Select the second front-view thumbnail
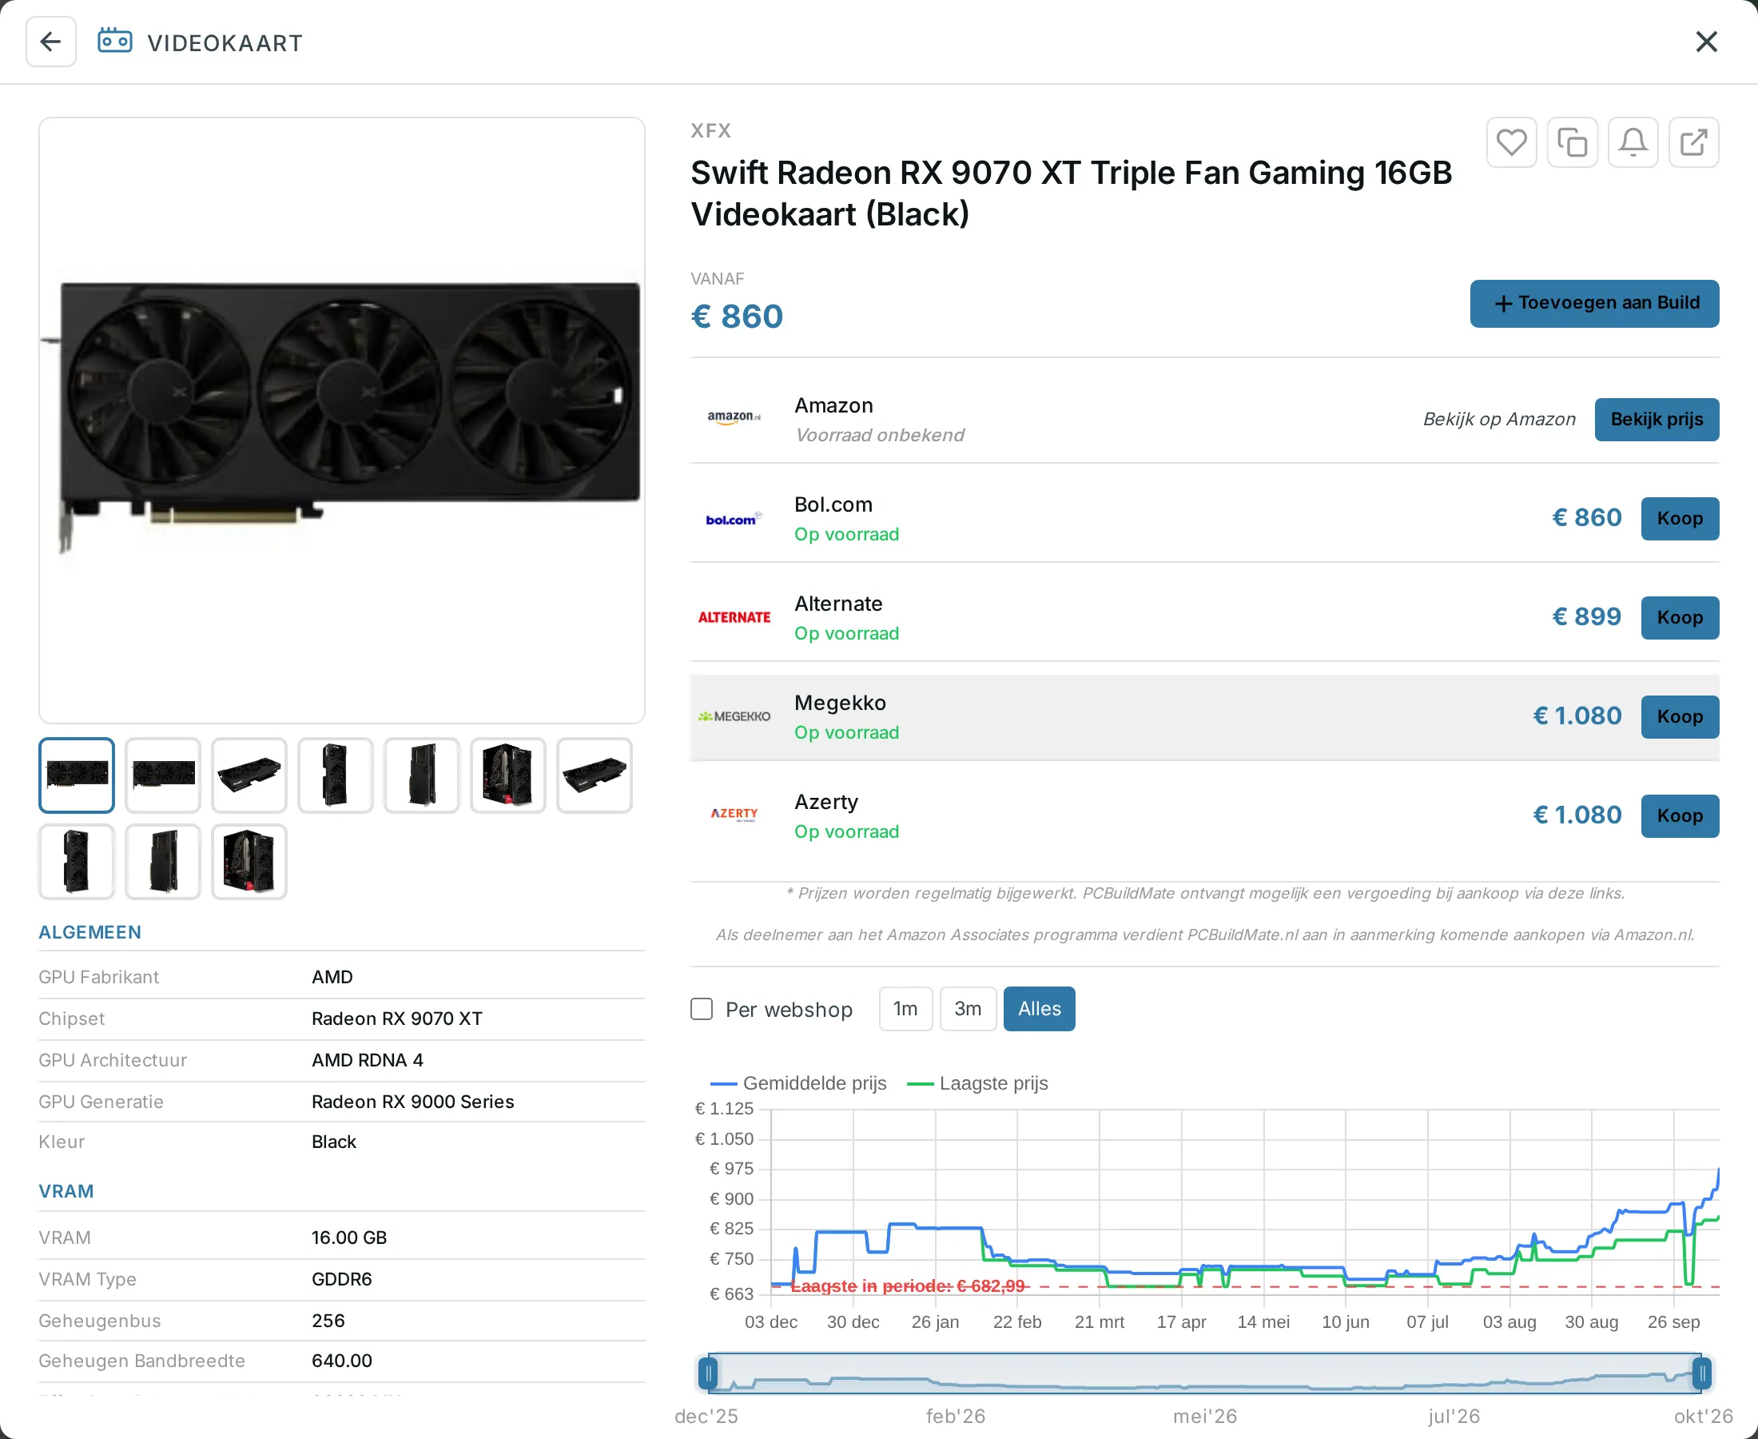This screenshot has height=1439, width=1758. pyautogui.click(x=162, y=775)
